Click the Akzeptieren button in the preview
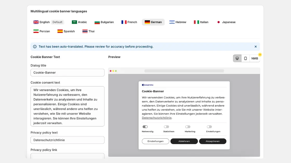 pos(213,141)
